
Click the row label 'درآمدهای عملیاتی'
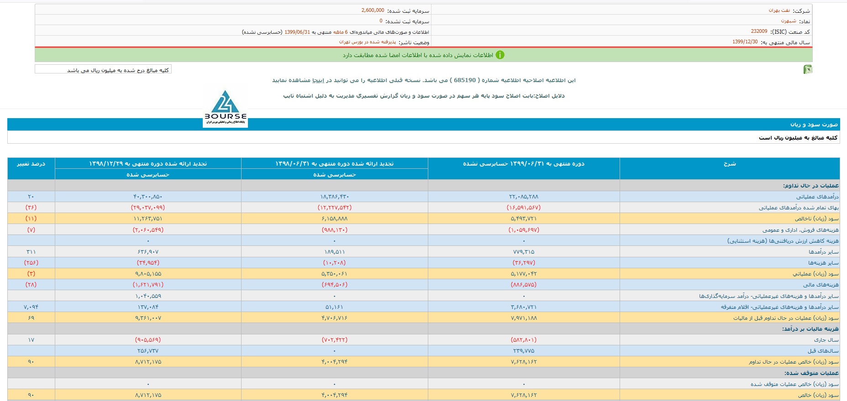coord(817,197)
